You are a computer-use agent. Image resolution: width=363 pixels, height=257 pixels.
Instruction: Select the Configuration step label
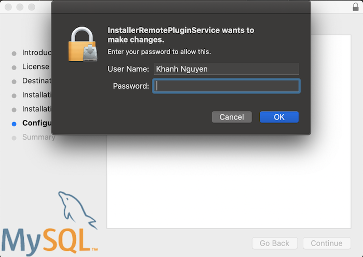37,123
